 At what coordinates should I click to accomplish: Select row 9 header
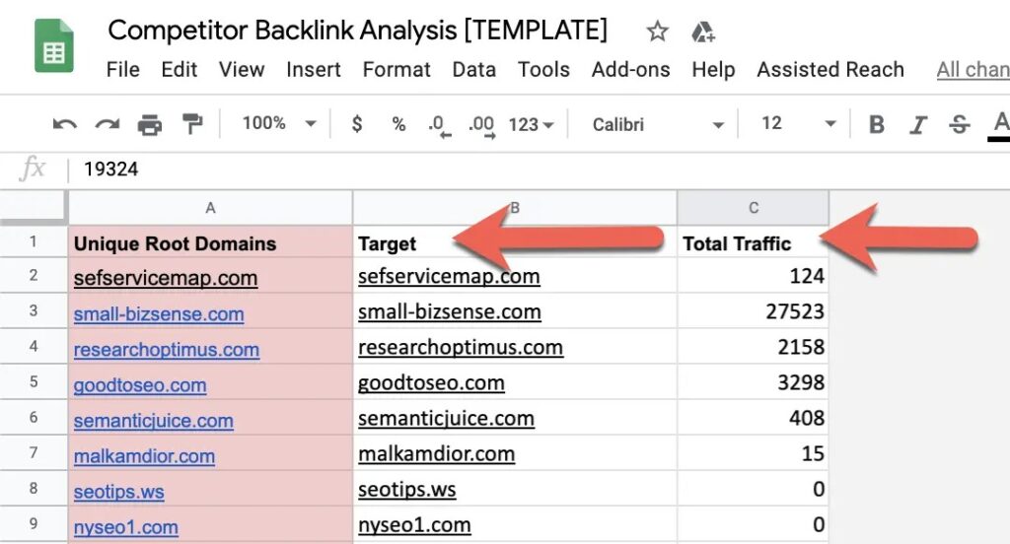point(33,523)
